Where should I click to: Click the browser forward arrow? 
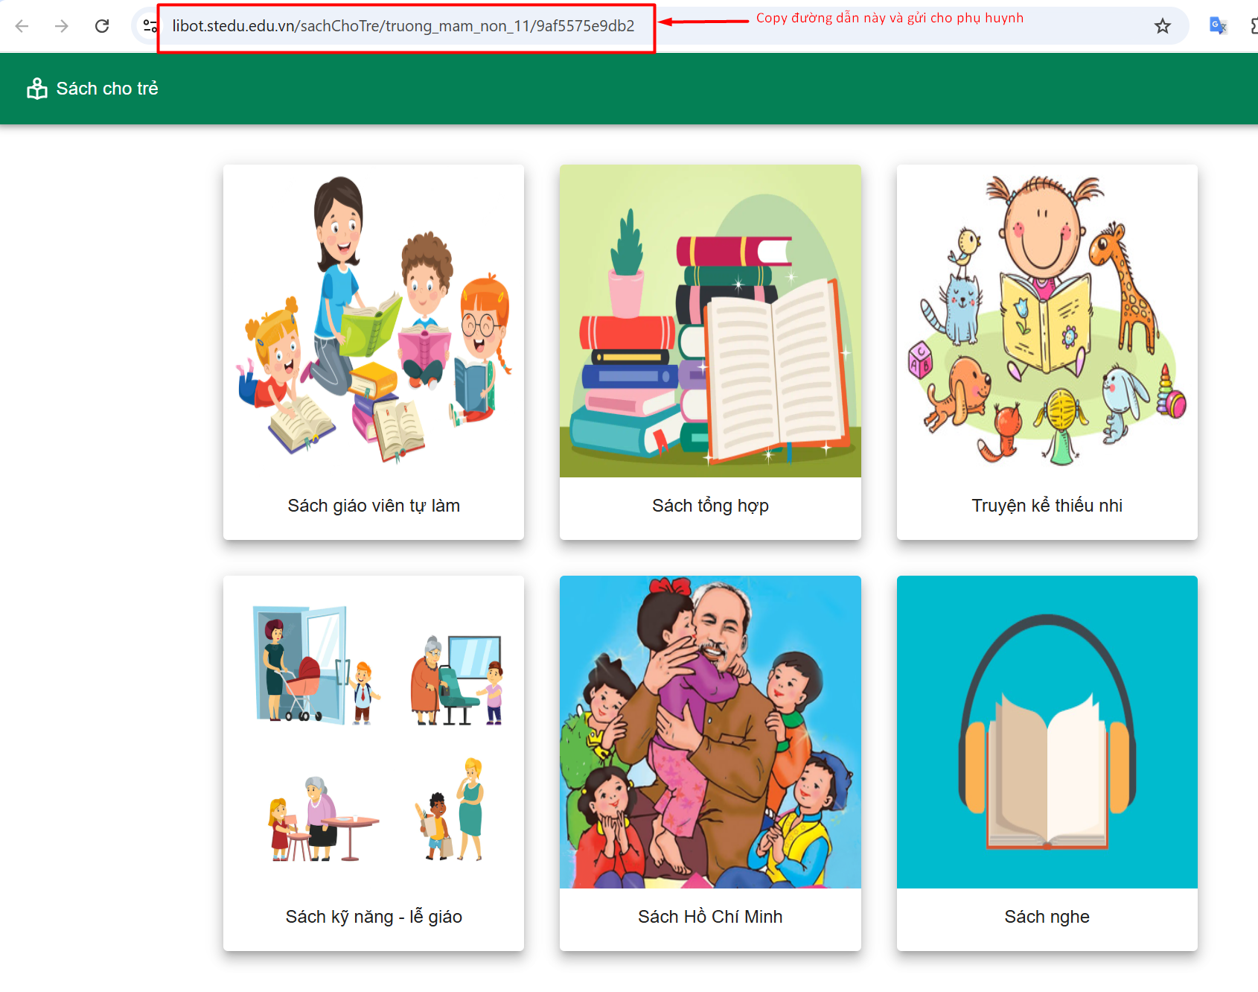coord(62,26)
